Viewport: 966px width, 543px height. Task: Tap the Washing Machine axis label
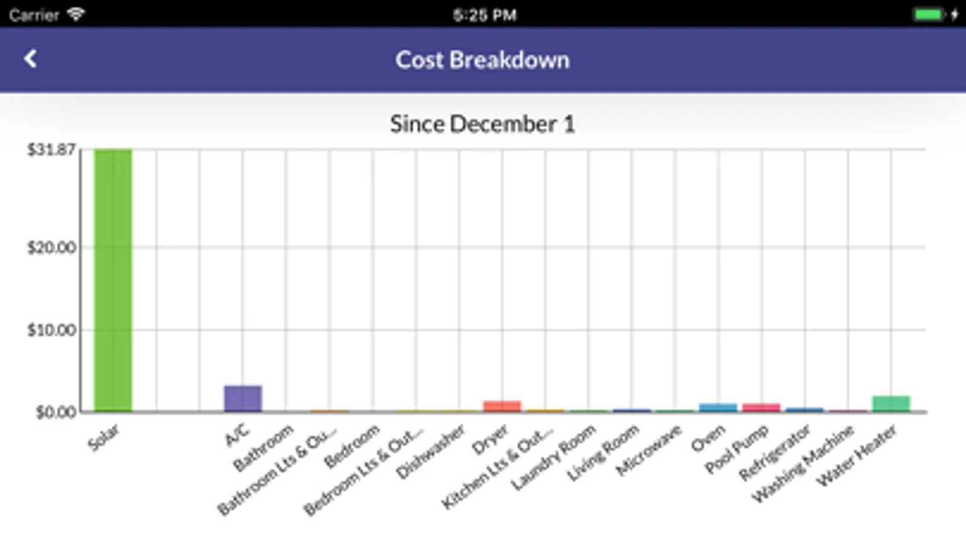[x=803, y=463]
